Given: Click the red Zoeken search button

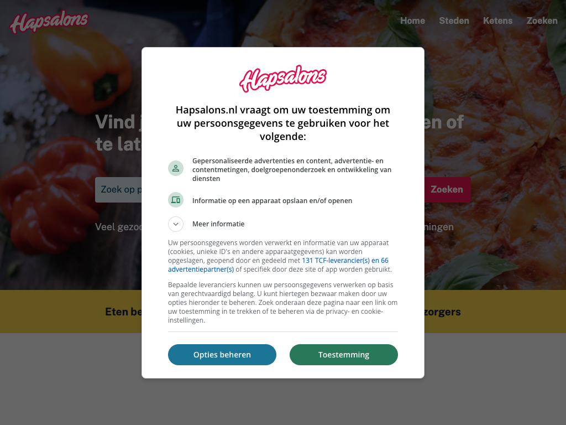Looking at the screenshot, I should [447, 189].
